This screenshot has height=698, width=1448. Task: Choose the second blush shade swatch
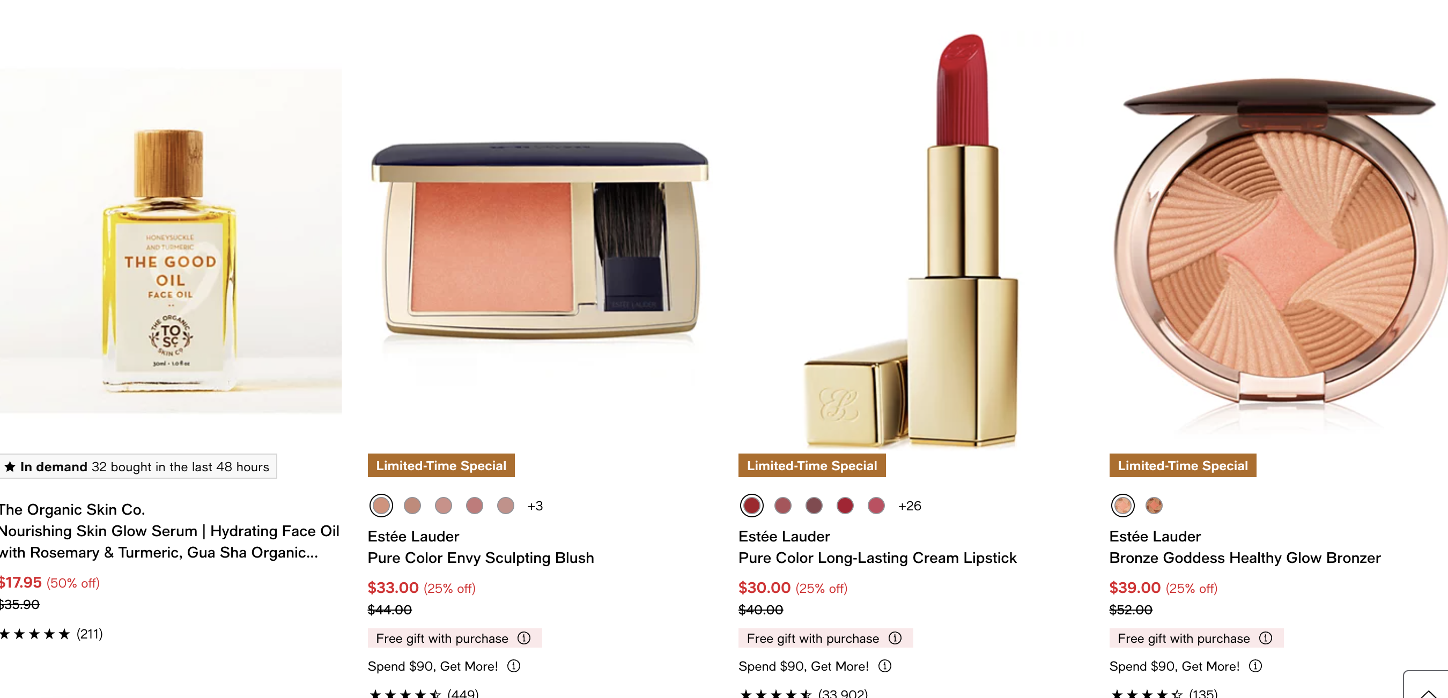412,505
